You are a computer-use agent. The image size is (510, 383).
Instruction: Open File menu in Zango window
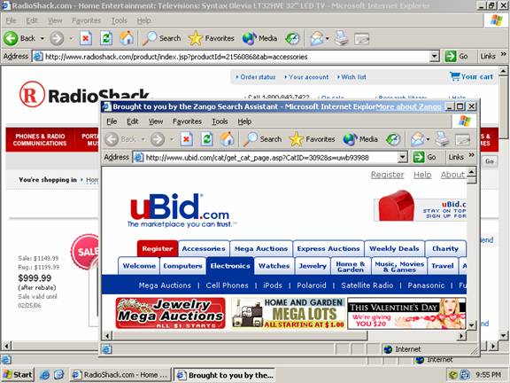(112, 121)
